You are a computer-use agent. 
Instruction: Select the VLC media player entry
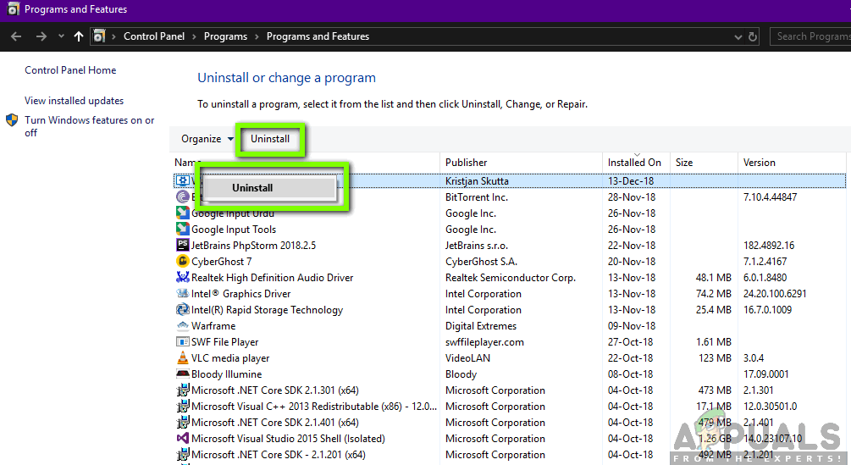pos(230,358)
